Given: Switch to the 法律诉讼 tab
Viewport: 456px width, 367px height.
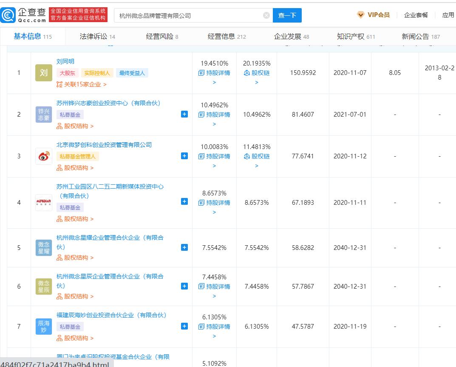Looking at the screenshot, I should pyautogui.click(x=97, y=37).
